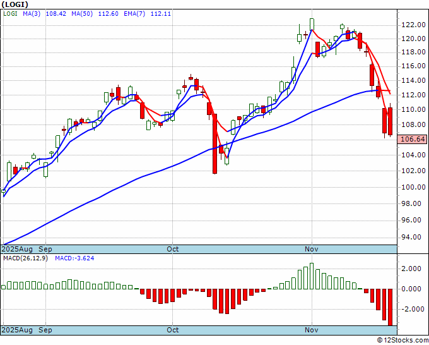Click Nov on the MACD panel axis
Viewport: 429px width, 345px height.
click(x=312, y=330)
